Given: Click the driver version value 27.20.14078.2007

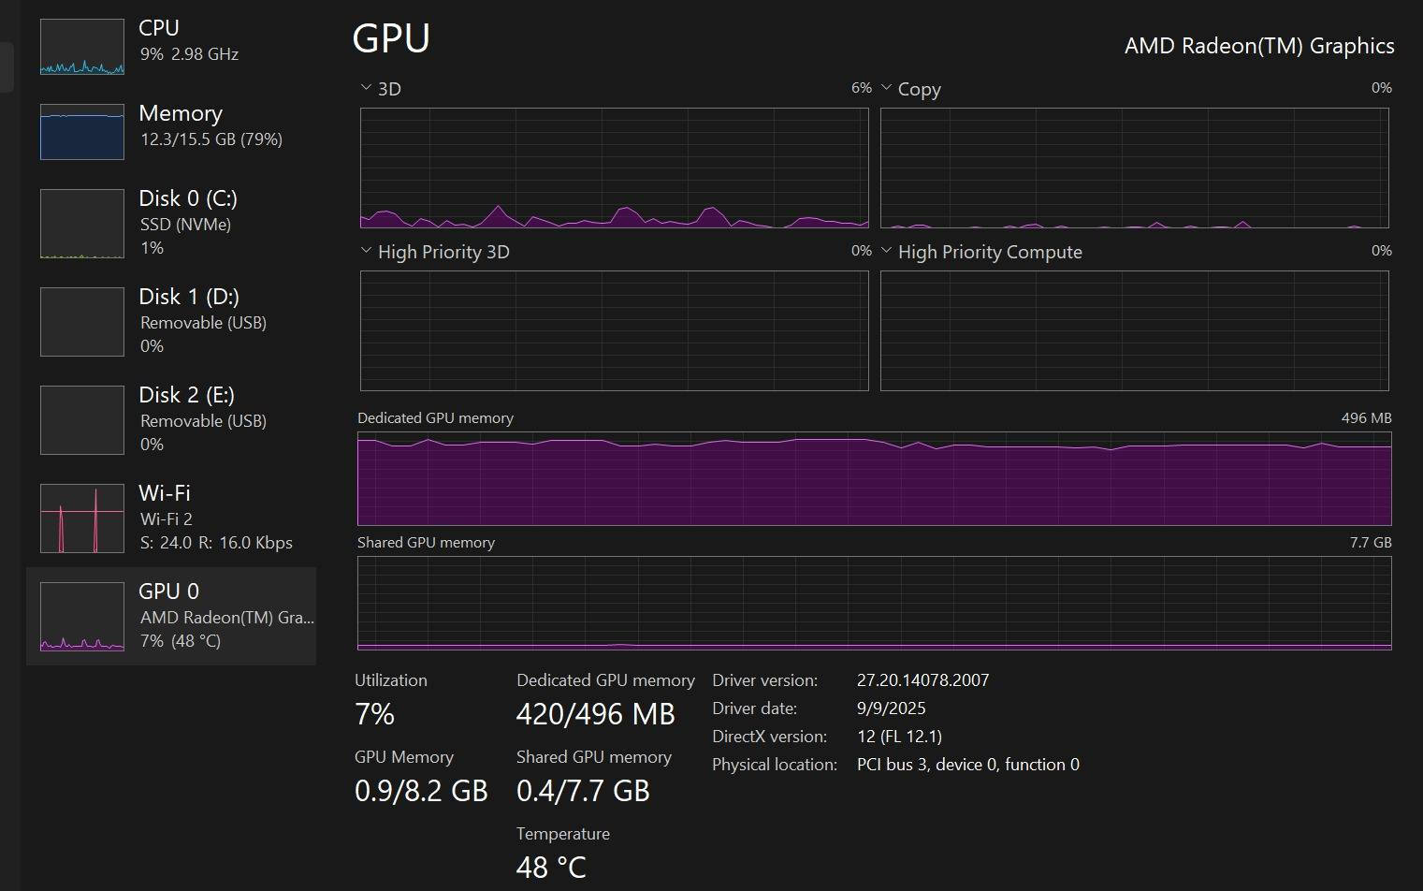Looking at the screenshot, I should coord(922,680).
